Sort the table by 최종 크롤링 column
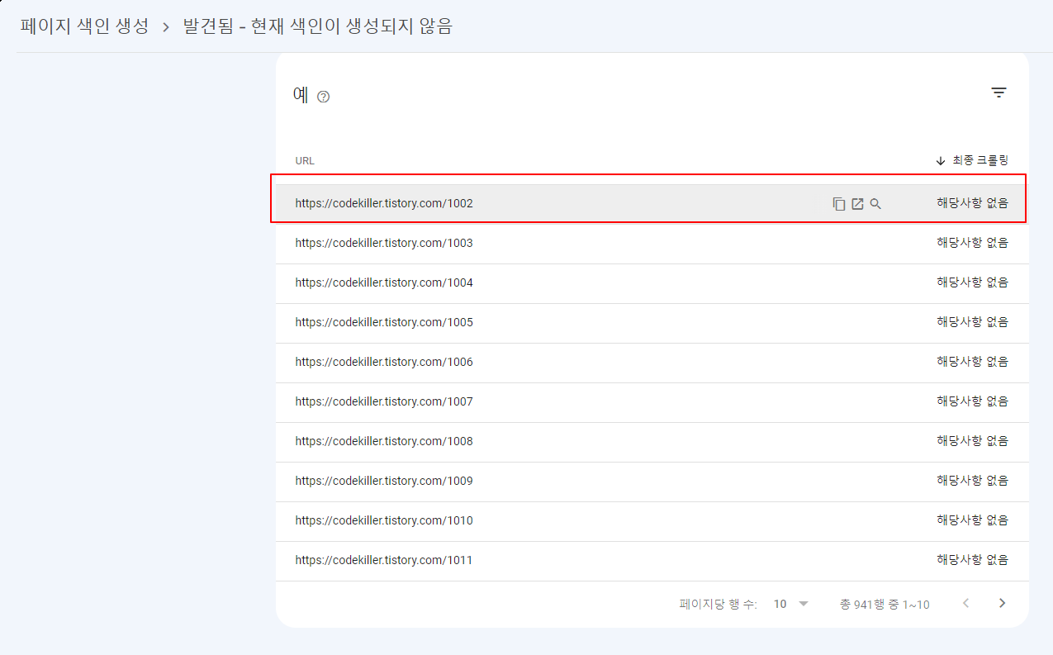Screen dimensions: 1053x655 979,160
